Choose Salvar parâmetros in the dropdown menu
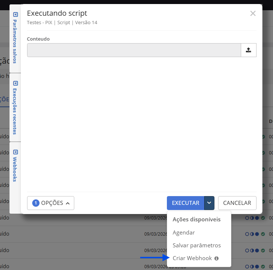The width and height of the screenshot is (273, 270). coord(197,245)
